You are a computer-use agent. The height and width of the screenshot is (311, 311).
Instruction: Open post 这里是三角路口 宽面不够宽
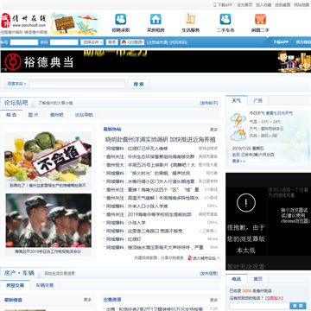[155, 231]
